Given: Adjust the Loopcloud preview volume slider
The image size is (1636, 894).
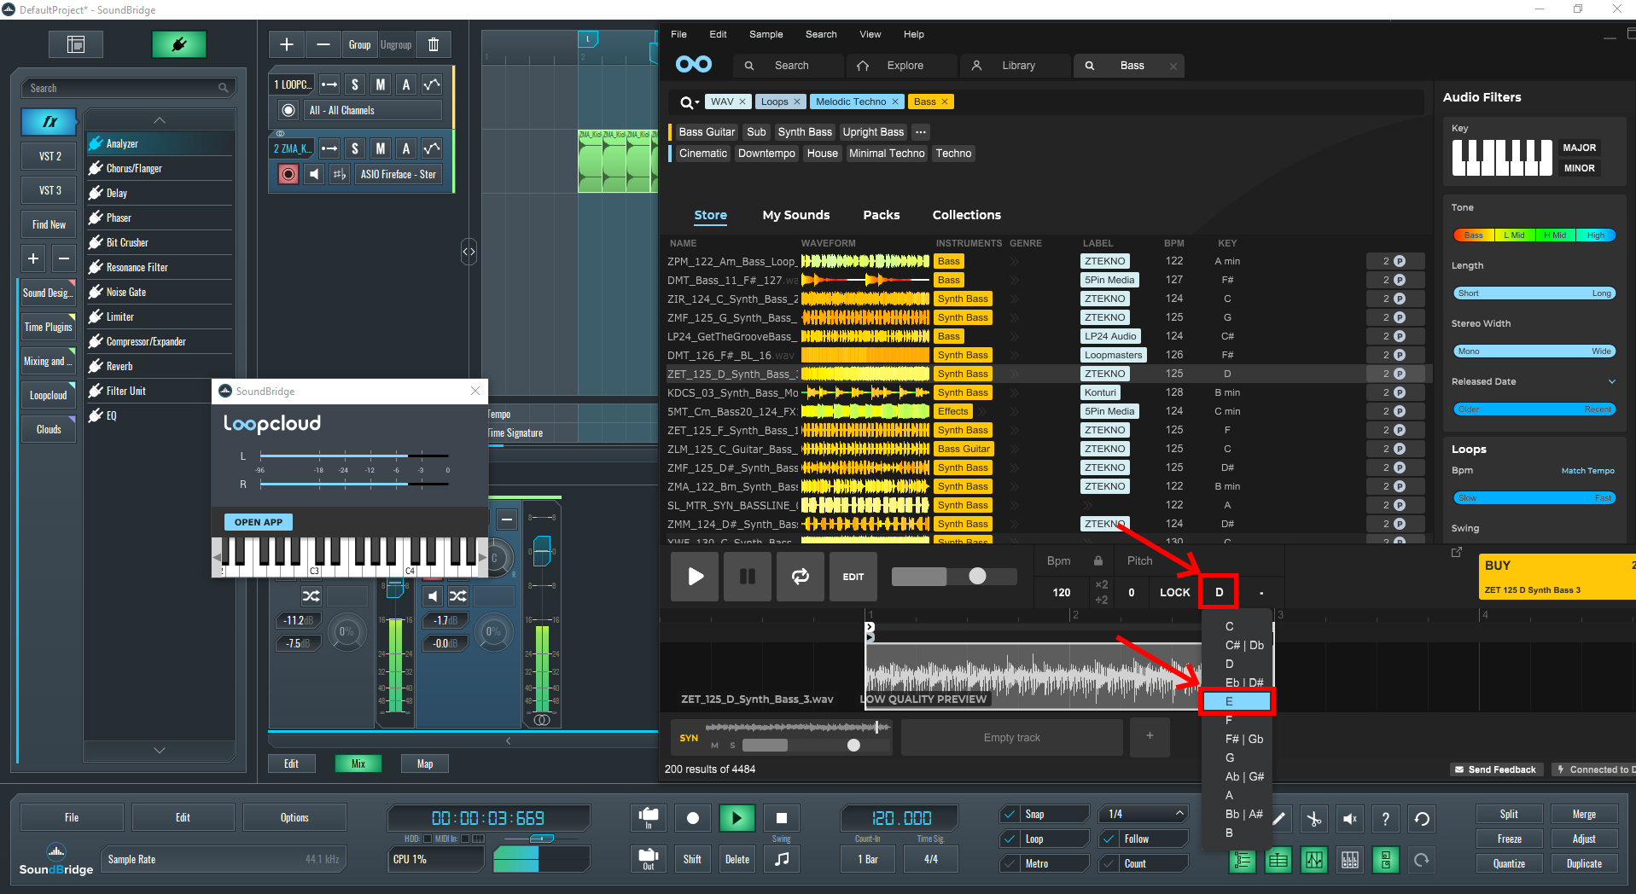Looking at the screenshot, I should pos(977,576).
